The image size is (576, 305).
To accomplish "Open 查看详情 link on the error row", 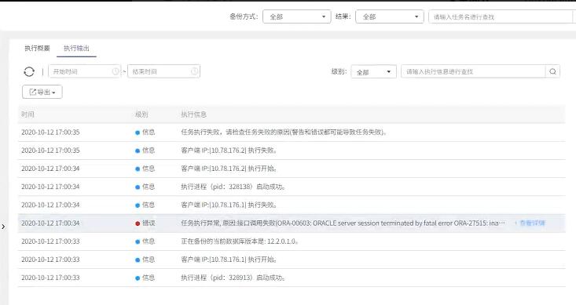I will (x=530, y=223).
